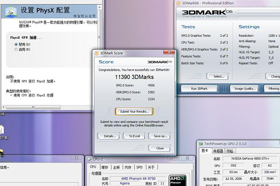Click 恢复默认设置 restore defaults link
Viewport: 280px width, 186px height.
(x=84, y=16)
